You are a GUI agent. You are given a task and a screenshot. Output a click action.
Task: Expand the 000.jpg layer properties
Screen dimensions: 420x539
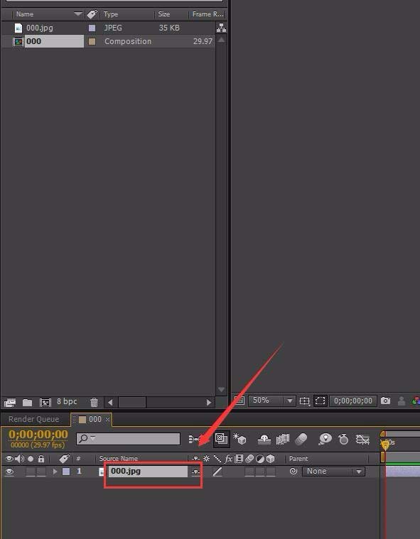(x=55, y=472)
